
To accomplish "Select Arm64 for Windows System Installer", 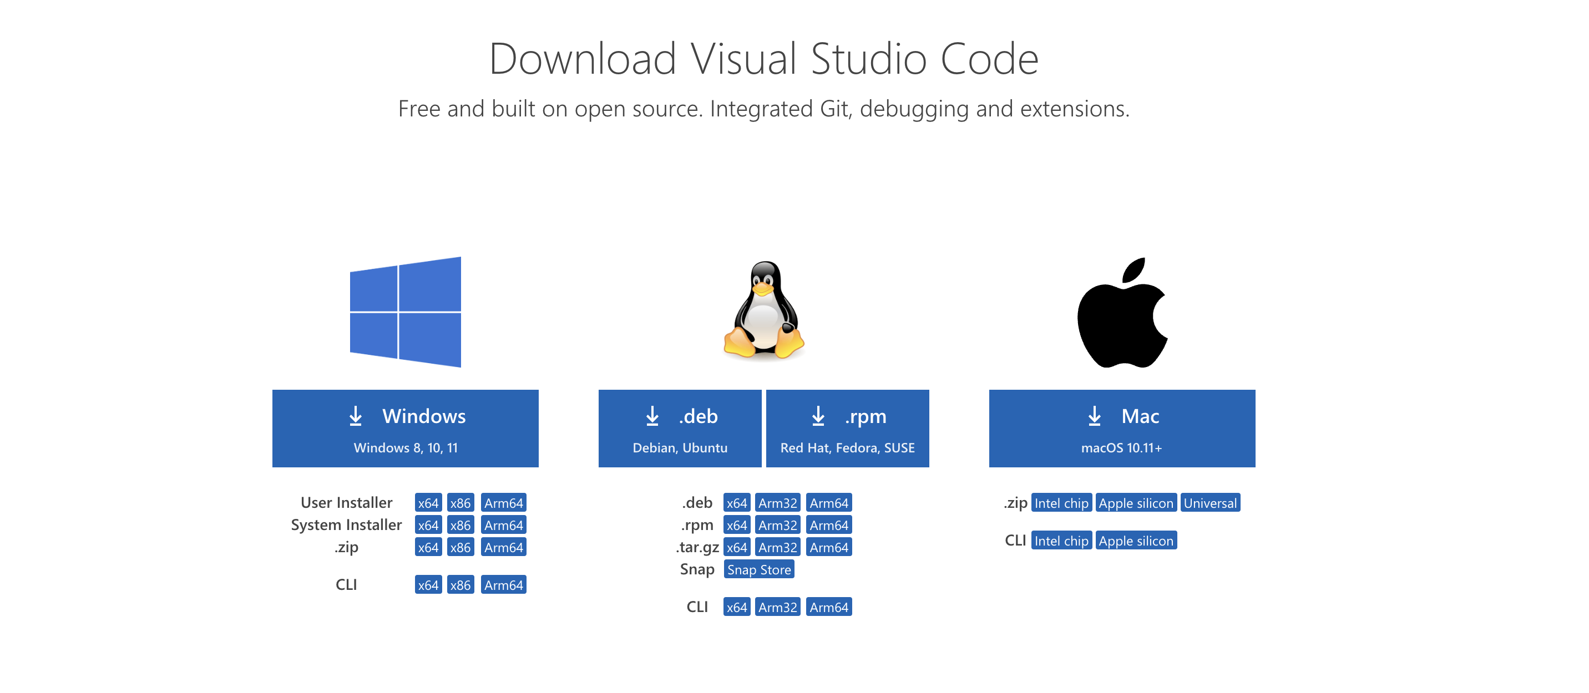I will pos(503,526).
